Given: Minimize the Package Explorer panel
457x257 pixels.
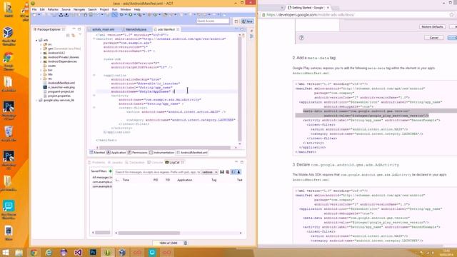Looking at the screenshot, I should 74,29.
